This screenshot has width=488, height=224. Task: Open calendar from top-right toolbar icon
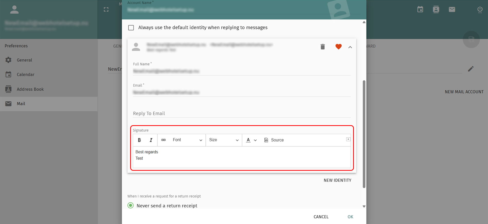tap(420, 10)
